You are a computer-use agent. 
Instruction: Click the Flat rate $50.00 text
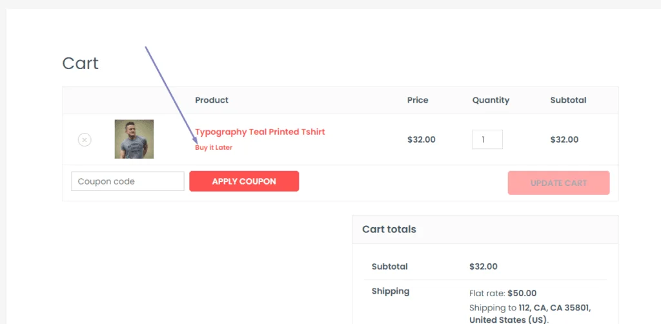click(503, 293)
